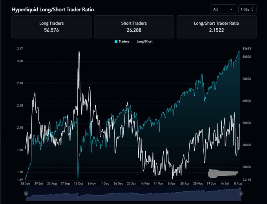Grab the left range slider handle
267x204 pixels.
coord(26,193)
